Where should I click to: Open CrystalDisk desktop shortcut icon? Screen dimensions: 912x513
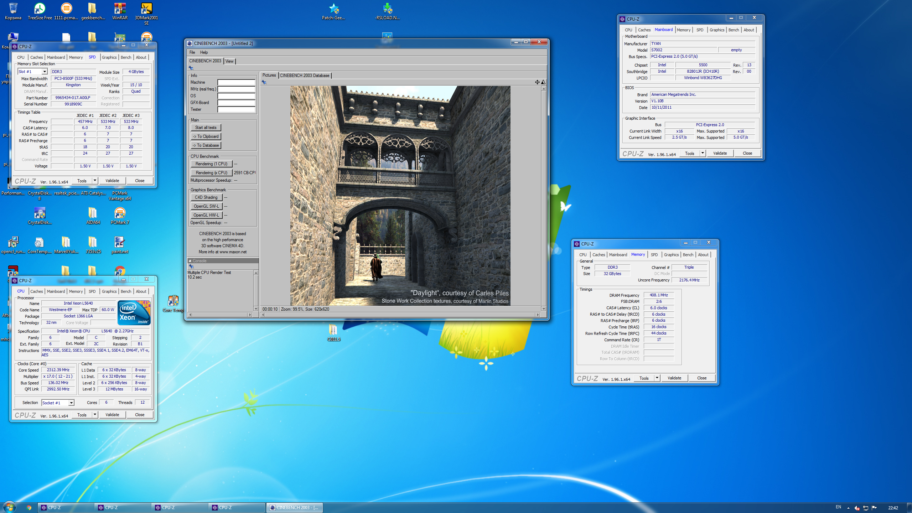pos(40,216)
